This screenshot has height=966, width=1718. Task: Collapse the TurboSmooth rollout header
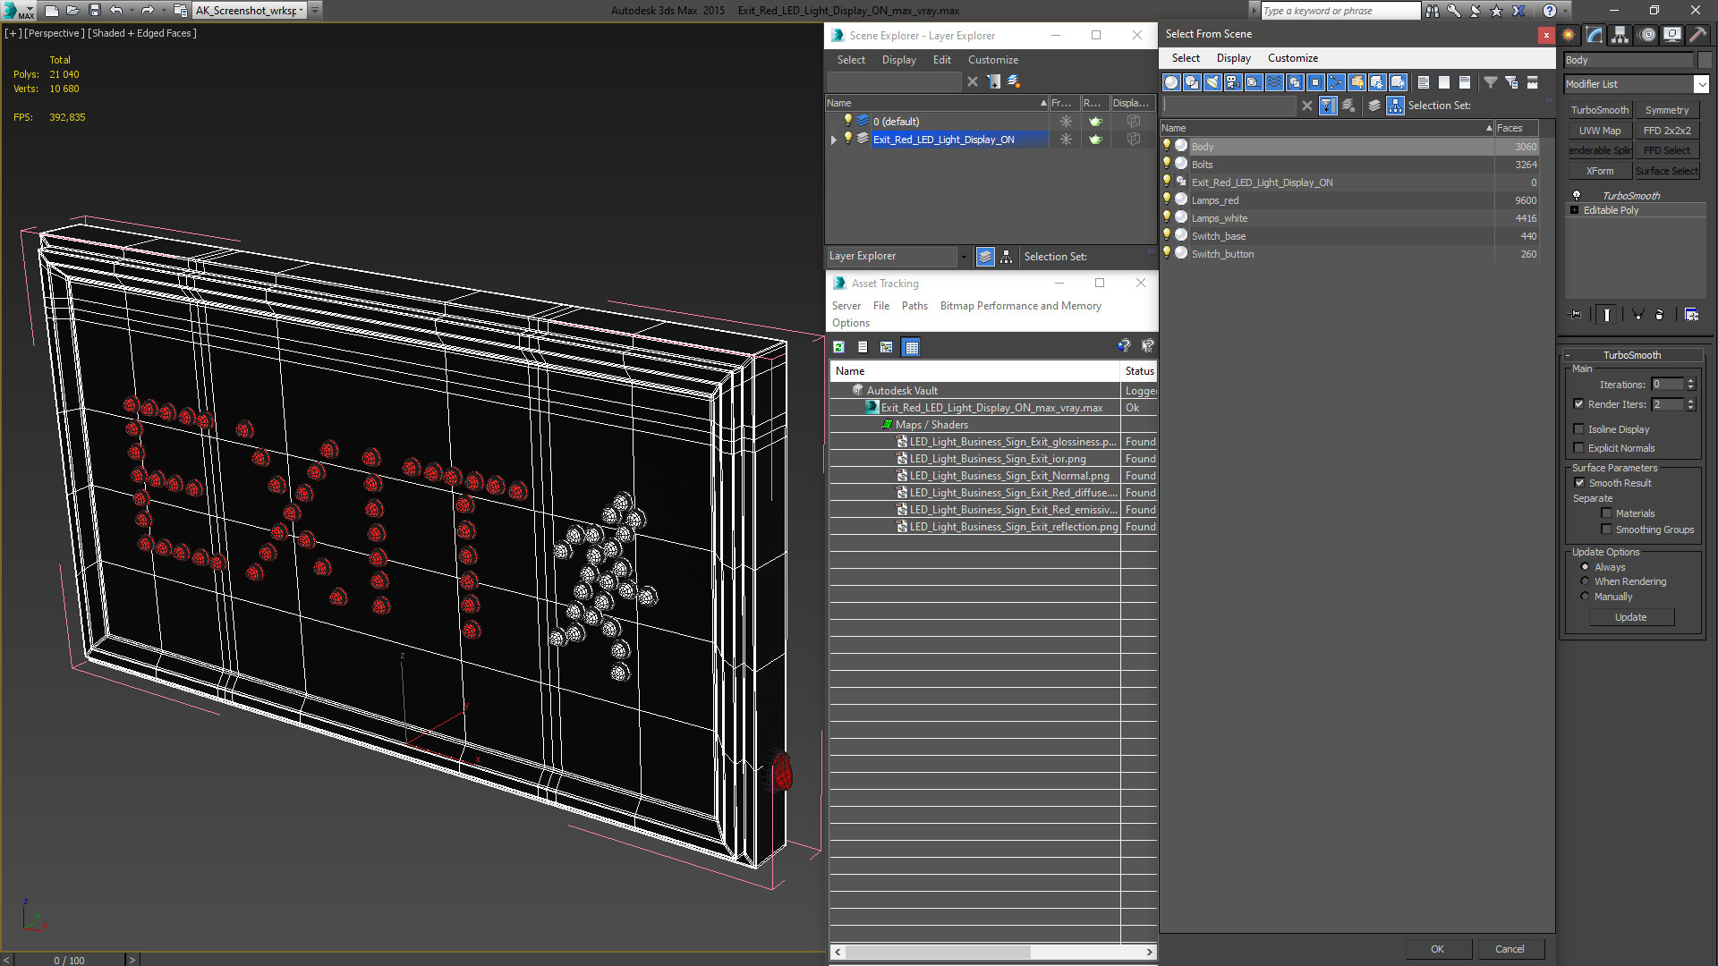(x=1632, y=355)
